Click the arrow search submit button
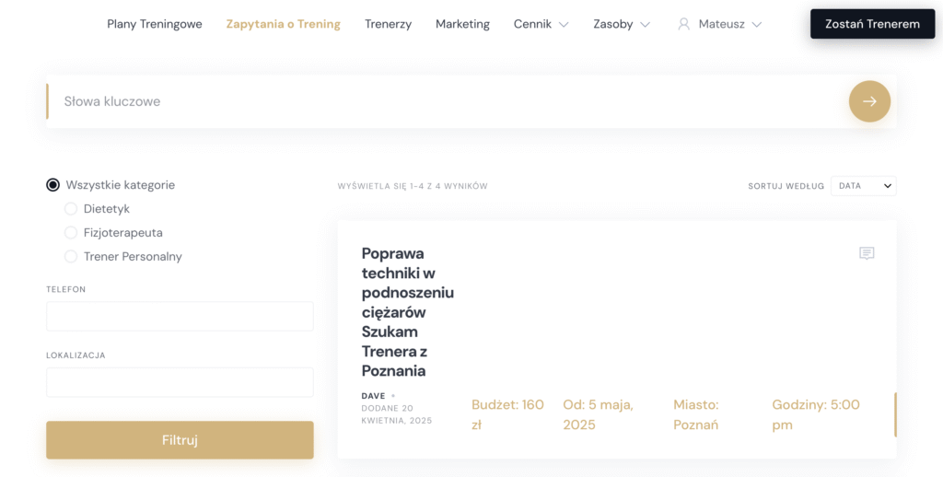 868,101
